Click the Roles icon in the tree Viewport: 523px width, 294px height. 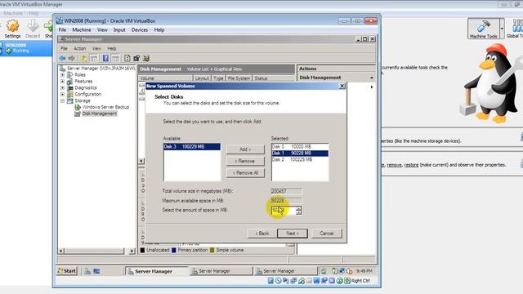coord(69,75)
